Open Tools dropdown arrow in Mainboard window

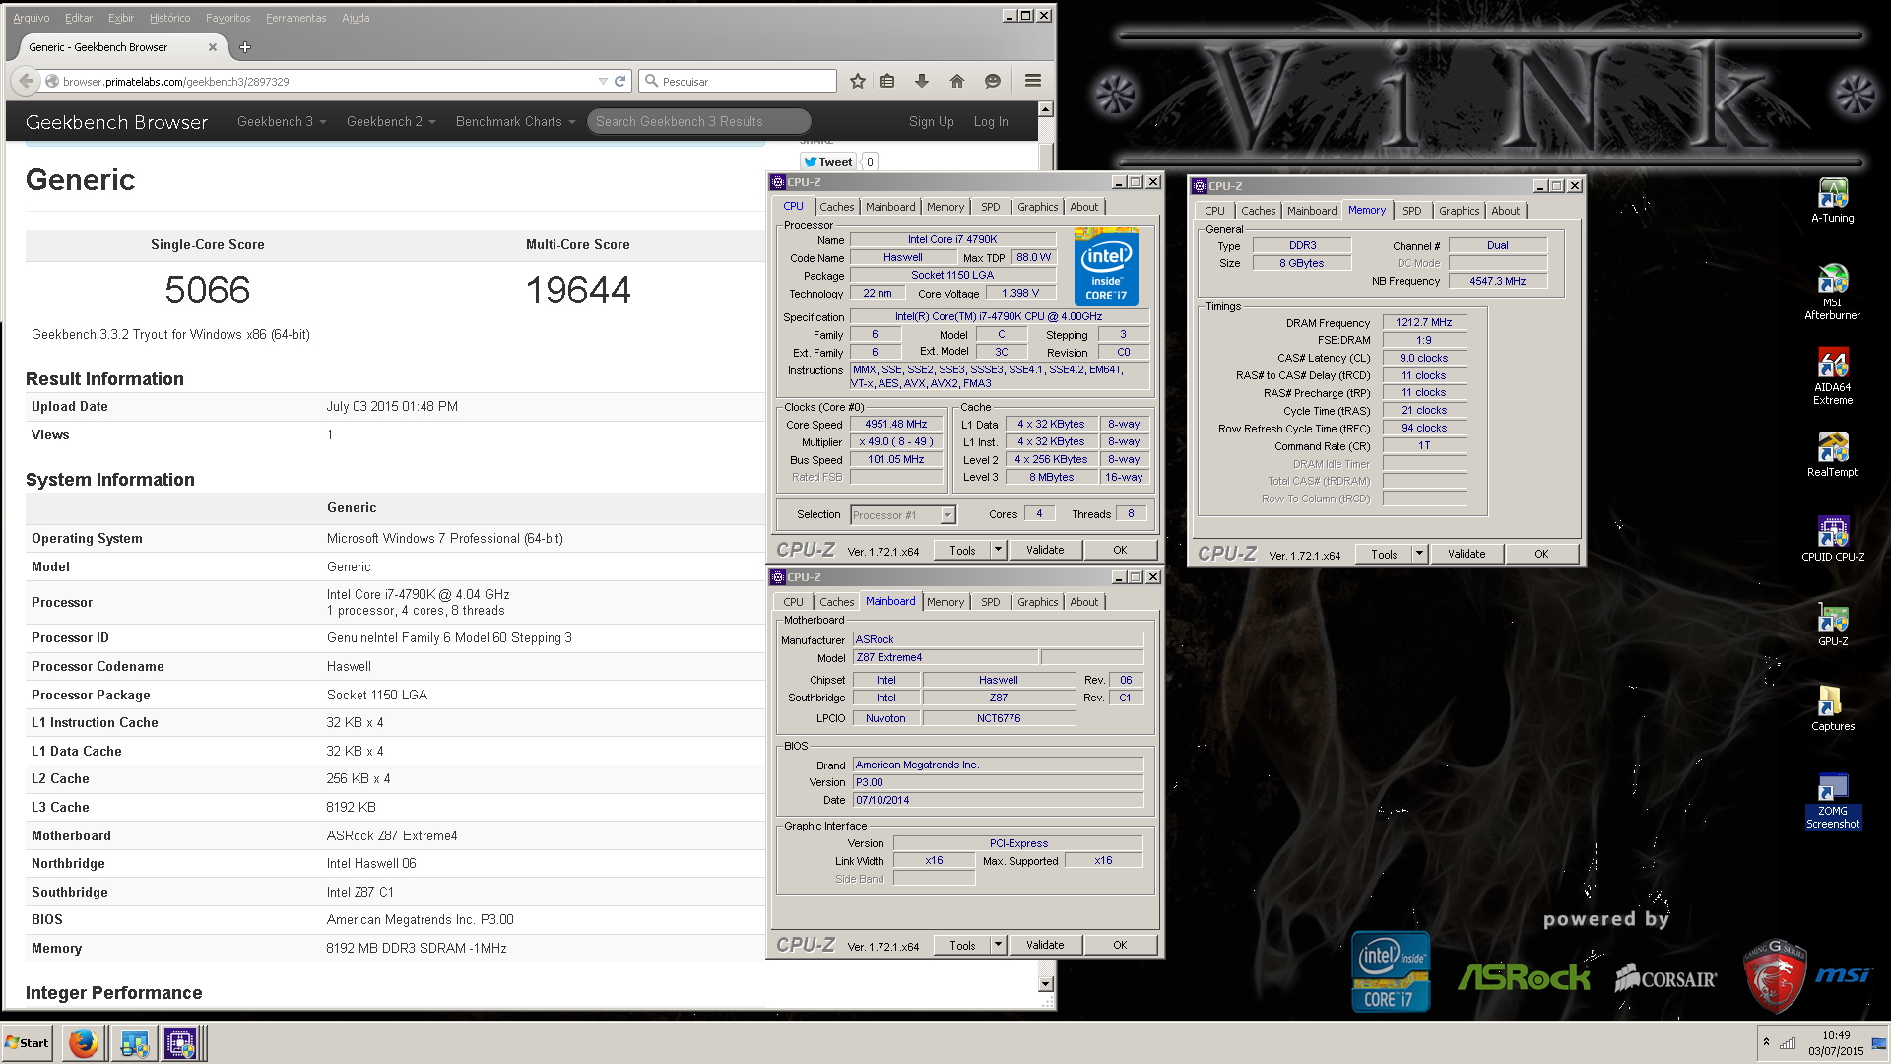pyautogui.click(x=998, y=945)
